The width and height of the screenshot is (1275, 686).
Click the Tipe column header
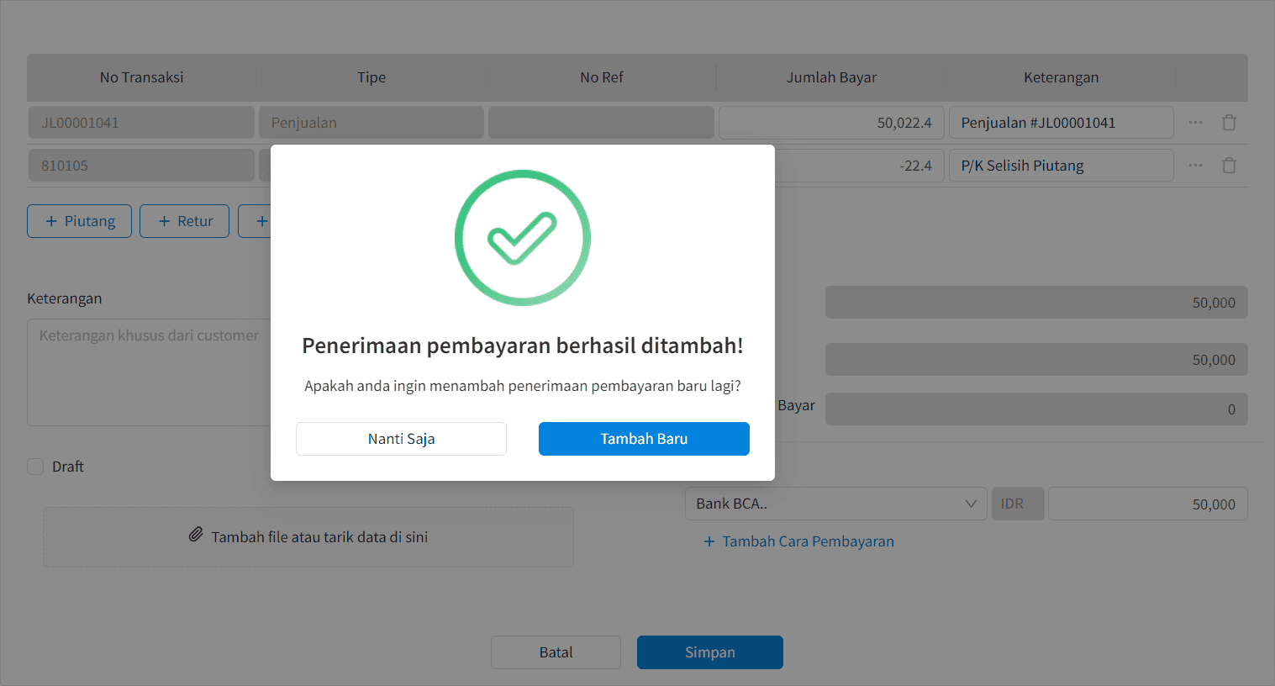(371, 77)
